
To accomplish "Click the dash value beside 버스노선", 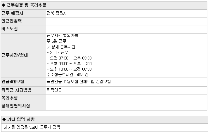I will tap(48, 29).
